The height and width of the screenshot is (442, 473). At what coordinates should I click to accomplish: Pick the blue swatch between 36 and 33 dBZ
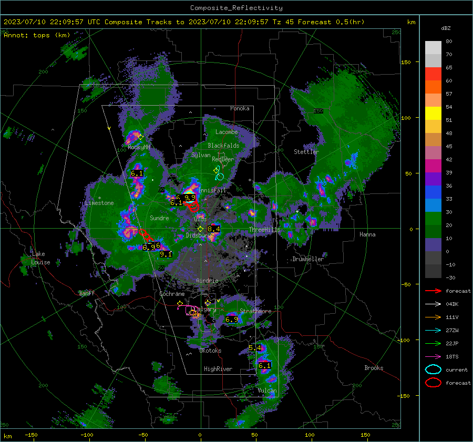(433, 192)
